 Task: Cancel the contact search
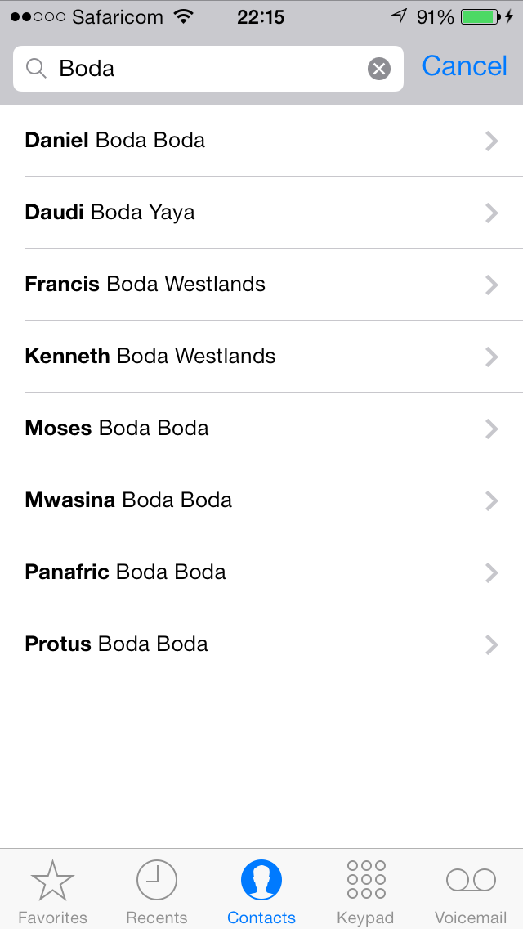[464, 67]
